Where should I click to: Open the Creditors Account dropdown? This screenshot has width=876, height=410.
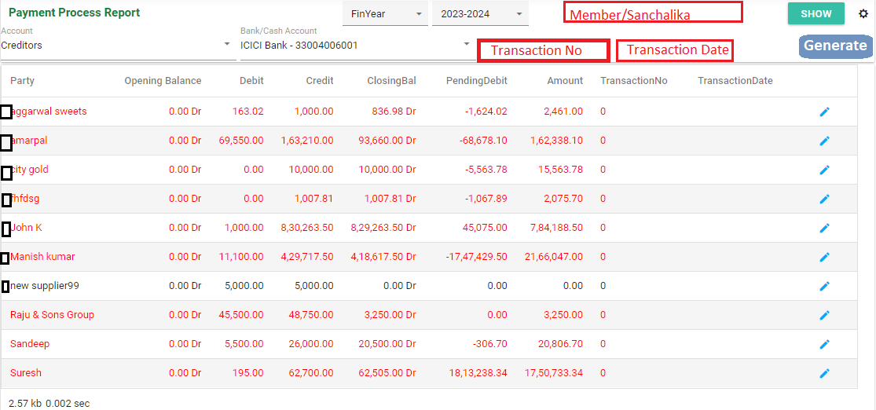tap(118, 46)
